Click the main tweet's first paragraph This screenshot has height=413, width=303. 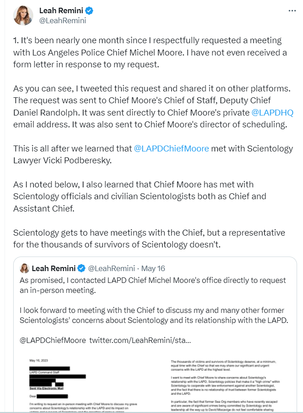click(150, 53)
